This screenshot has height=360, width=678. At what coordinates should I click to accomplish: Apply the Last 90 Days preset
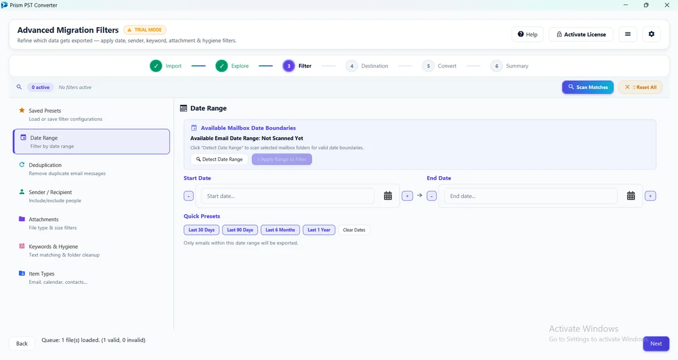pyautogui.click(x=240, y=230)
